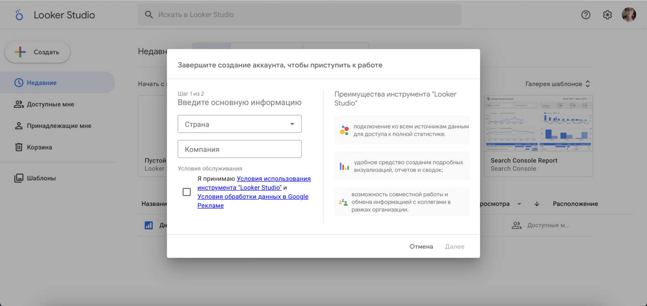Accept the terms of service checkbox

tap(187, 192)
